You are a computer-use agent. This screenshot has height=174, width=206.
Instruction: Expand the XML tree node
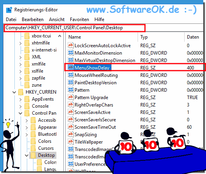point(20,57)
